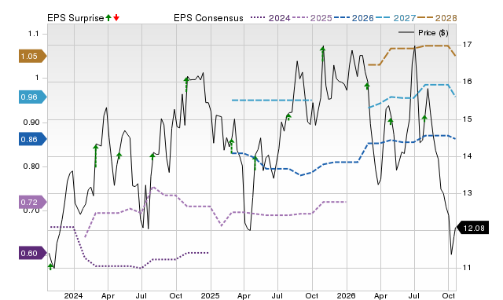The width and height of the screenshot is (503, 300).
Task: Click the dark blue 0.86 value tag
Action: (x=33, y=140)
